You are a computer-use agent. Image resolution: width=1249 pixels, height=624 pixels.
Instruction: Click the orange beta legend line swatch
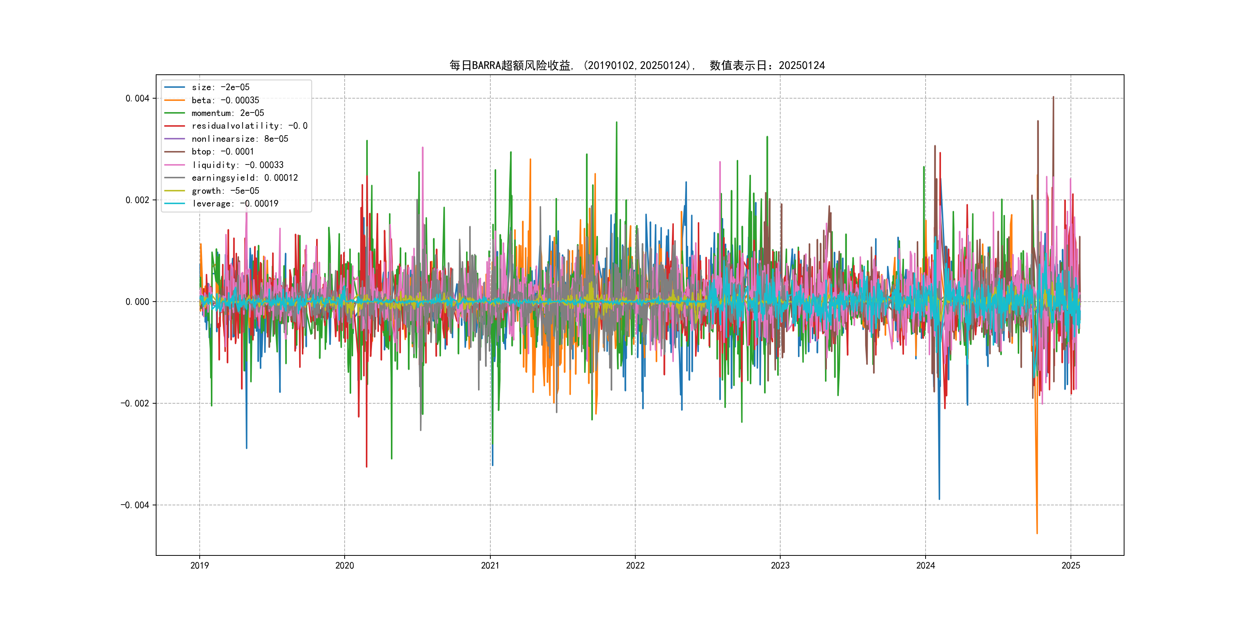click(x=175, y=100)
